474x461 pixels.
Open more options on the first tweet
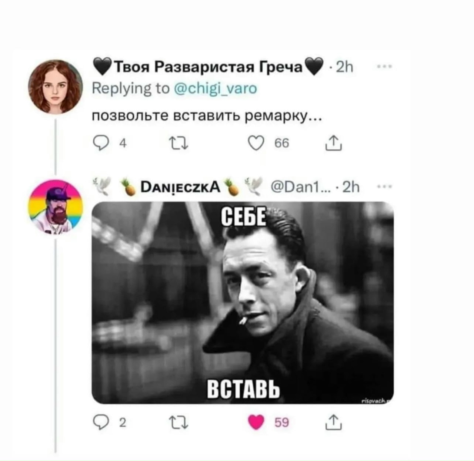385,66
